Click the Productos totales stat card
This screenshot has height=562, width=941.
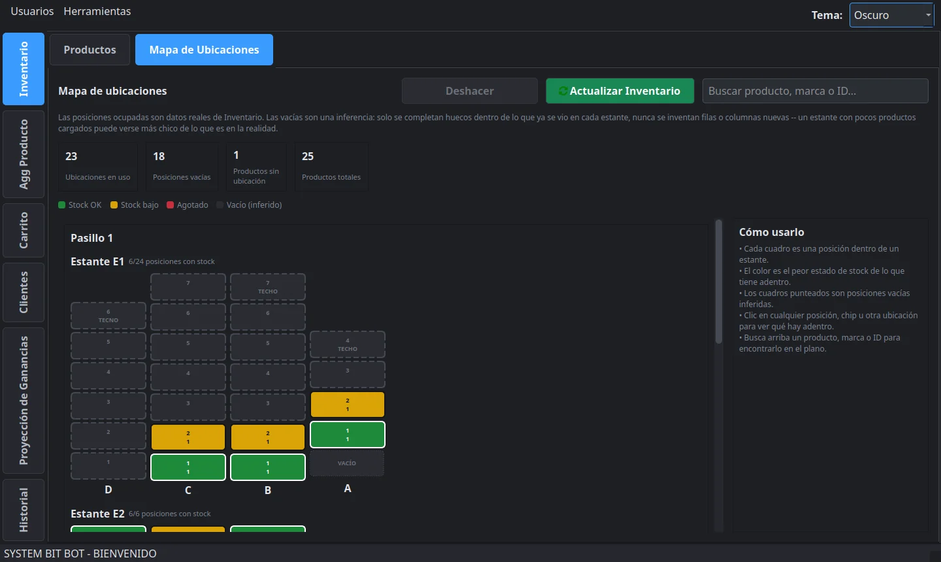click(331, 167)
